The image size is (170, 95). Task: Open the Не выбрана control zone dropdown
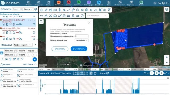click(82, 40)
